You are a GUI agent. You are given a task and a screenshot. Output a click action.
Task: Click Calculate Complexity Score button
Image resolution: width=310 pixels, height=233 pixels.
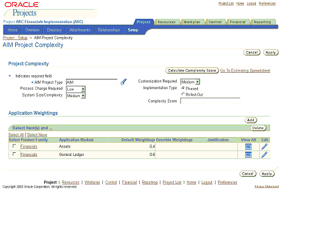point(192,70)
